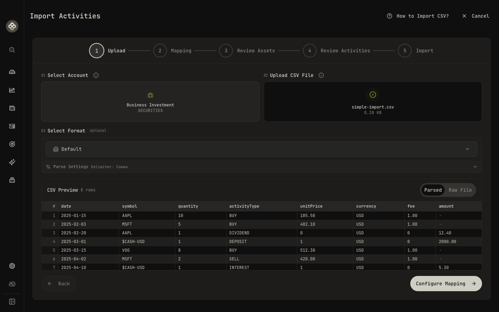Click the DEPOSIT activity type cell
The height and width of the screenshot is (312, 499).
[262, 242]
